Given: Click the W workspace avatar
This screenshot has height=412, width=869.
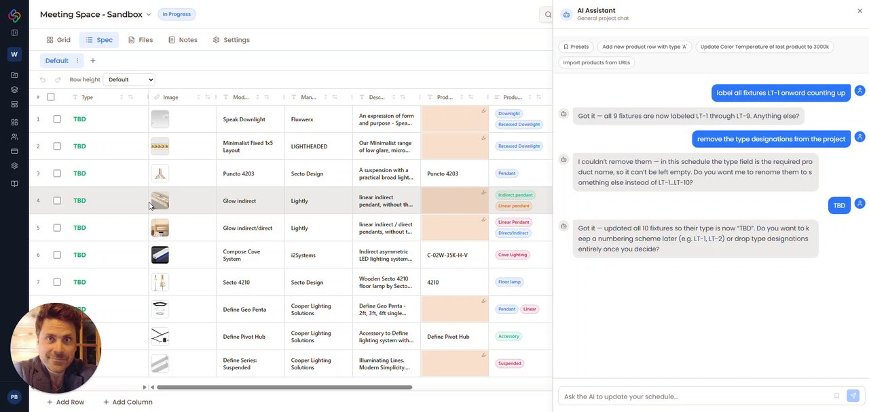Looking at the screenshot, I should point(14,54).
